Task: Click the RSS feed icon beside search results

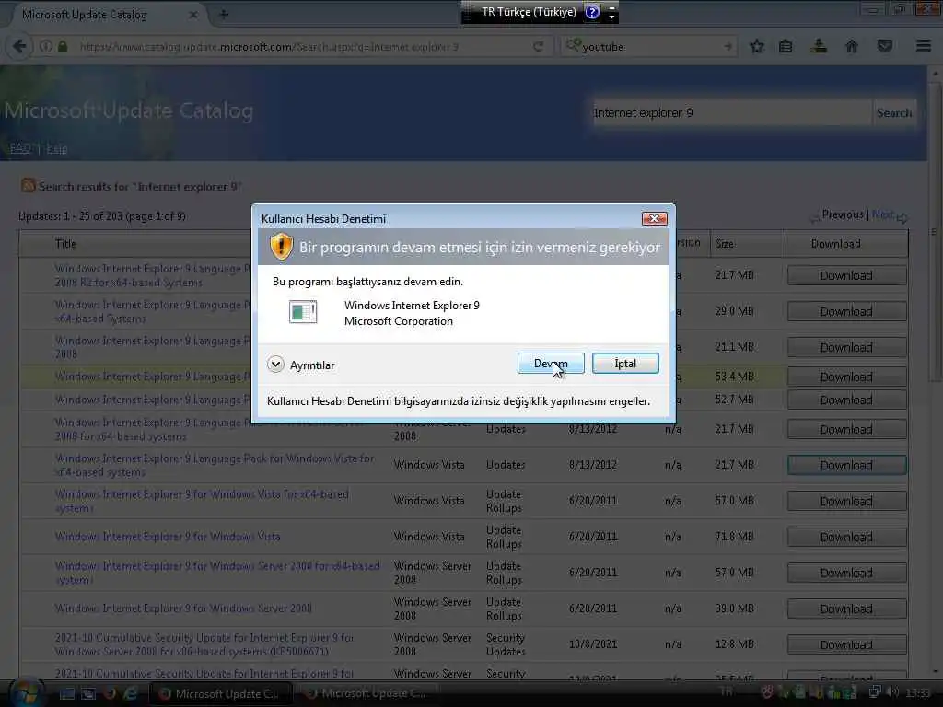Action: click(x=29, y=185)
